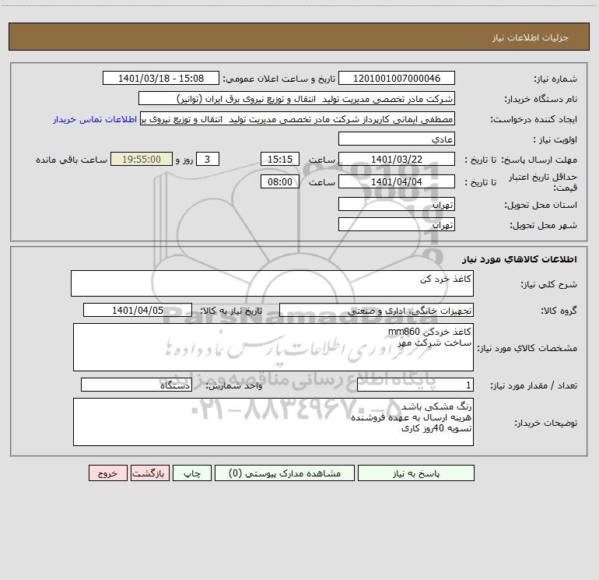
Task: Open اطلاعات تماس خریدار link
Action: point(95,119)
